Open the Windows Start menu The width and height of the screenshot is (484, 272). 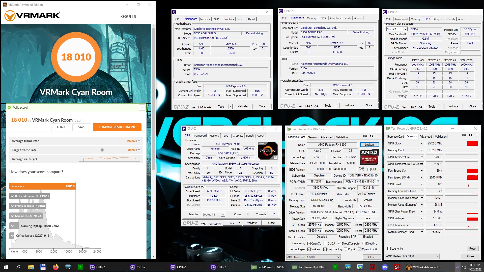tap(6, 267)
